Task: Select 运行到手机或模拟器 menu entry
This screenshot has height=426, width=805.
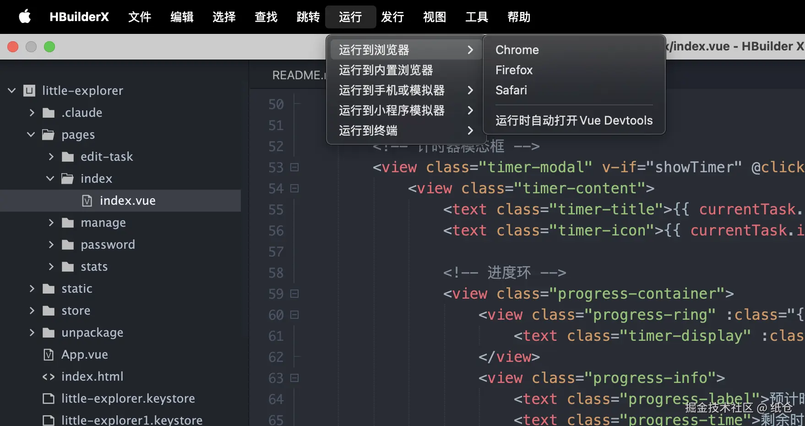Action: coord(406,90)
